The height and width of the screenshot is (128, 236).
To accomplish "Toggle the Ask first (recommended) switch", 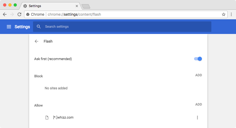I will [x=198, y=59].
